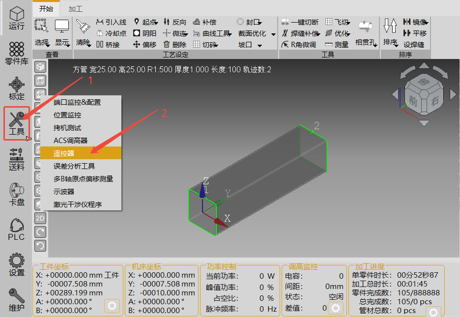Image resolution: width=460 pixels, height=317 pixels.
Task: Open the PLC sidebar icon
Action: pyautogui.click(x=16, y=230)
